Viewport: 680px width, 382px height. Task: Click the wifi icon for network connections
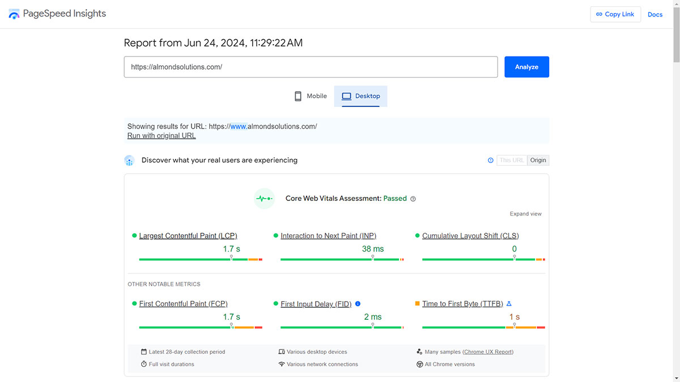282,364
